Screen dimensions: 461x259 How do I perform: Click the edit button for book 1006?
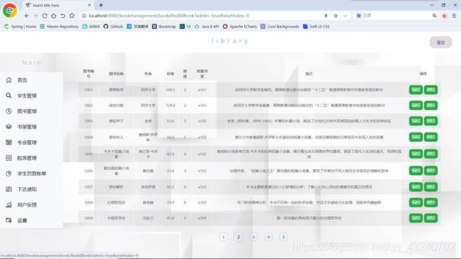click(416, 170)
